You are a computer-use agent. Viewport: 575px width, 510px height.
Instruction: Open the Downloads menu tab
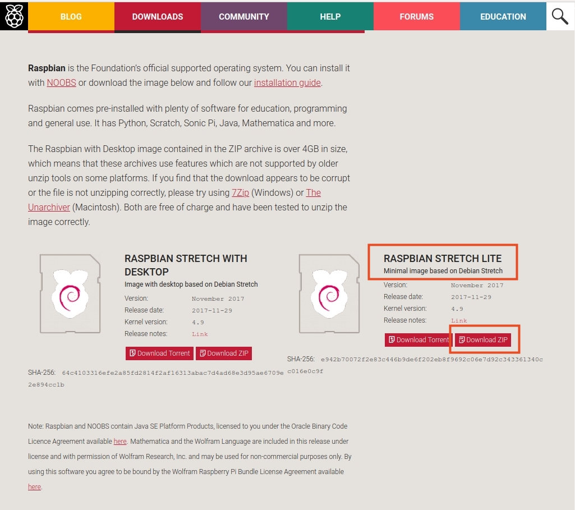click(x=158, y=16)
